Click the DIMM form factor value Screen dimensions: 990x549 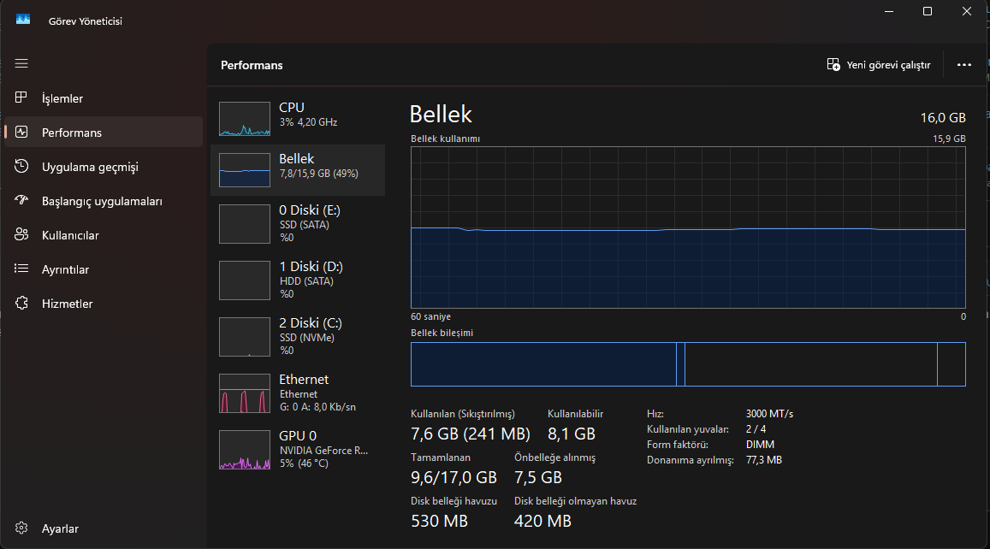pyautogui.click(x=760, y=445)
